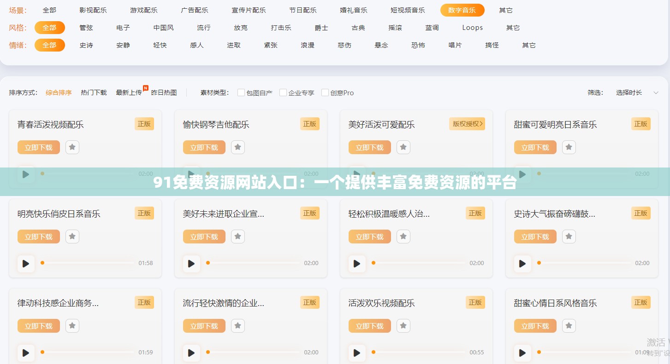Open the 律动科技感企业商务 track title
This screenshot has height=364, width=670.
58,303
